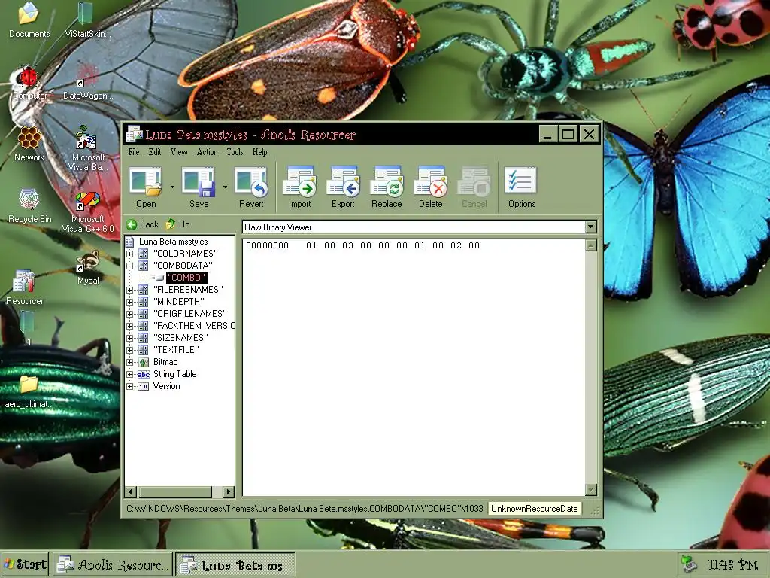Open the Edit menu
Image resolution: width=770 pixels, height=578 pixels.
155,152
